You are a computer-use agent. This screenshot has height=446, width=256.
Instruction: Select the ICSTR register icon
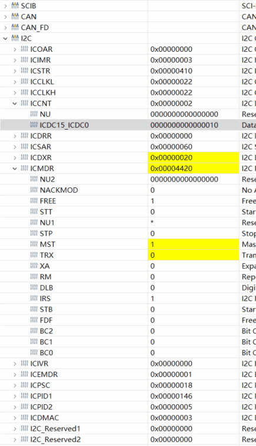click(x=25, y=71)
